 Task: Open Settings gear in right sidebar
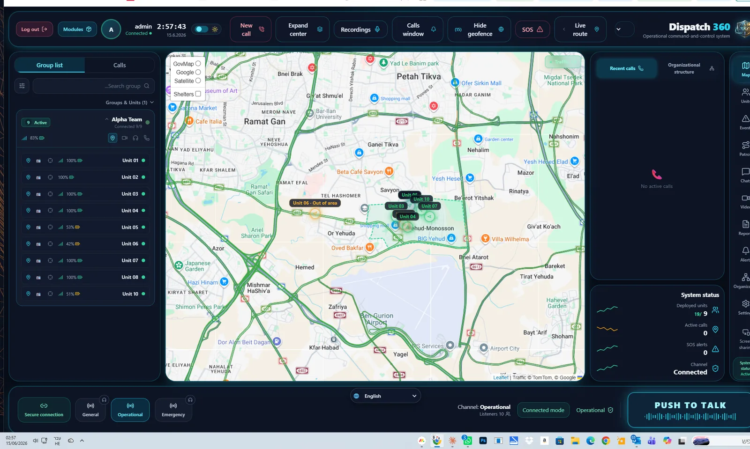pyautogui.click(x=745, y=307)
